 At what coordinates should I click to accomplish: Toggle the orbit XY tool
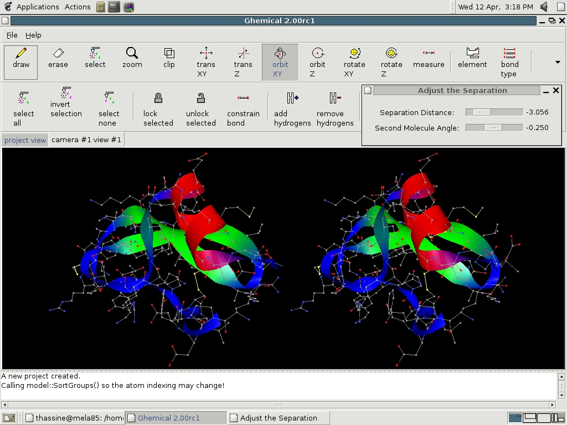coord(280,61)
